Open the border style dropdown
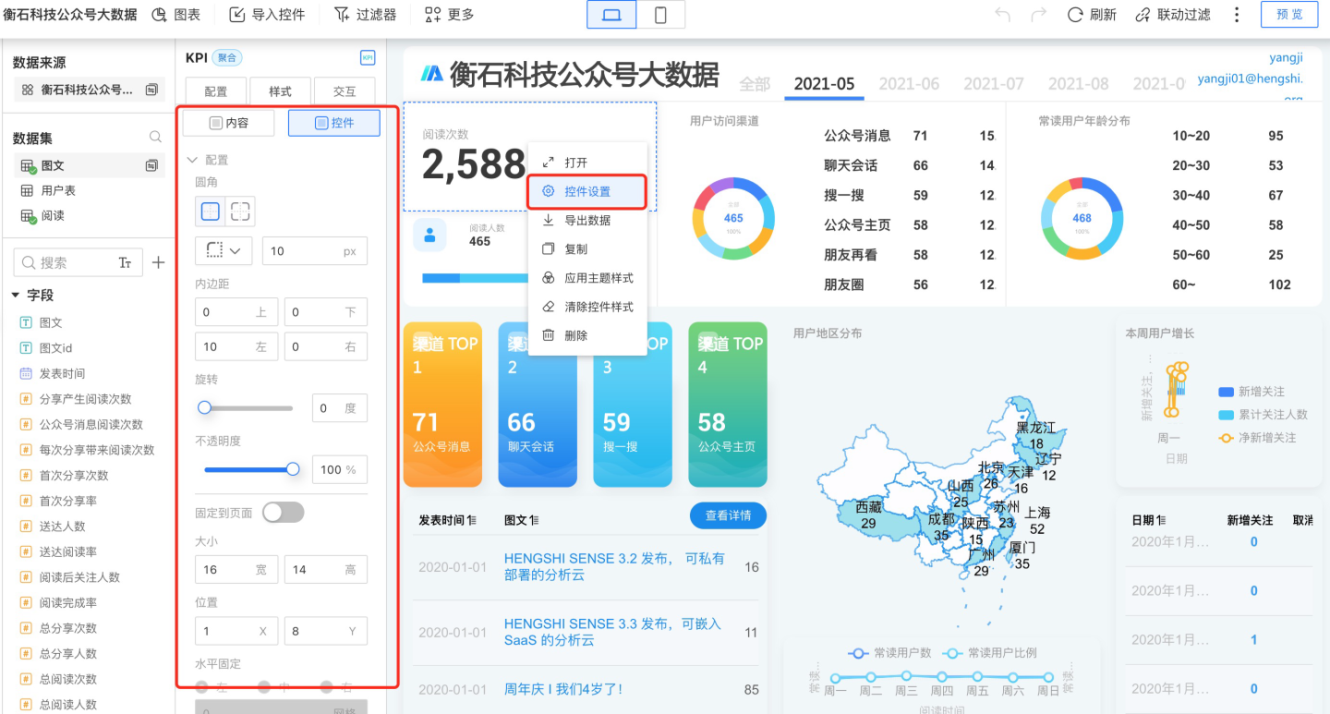Image resolution: width=1330 pixels, height=714 pixels. pos(224,250)
